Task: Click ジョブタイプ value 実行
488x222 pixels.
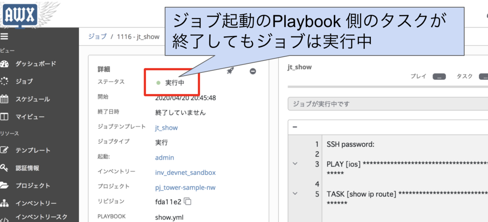Action: tap(161, 143)
